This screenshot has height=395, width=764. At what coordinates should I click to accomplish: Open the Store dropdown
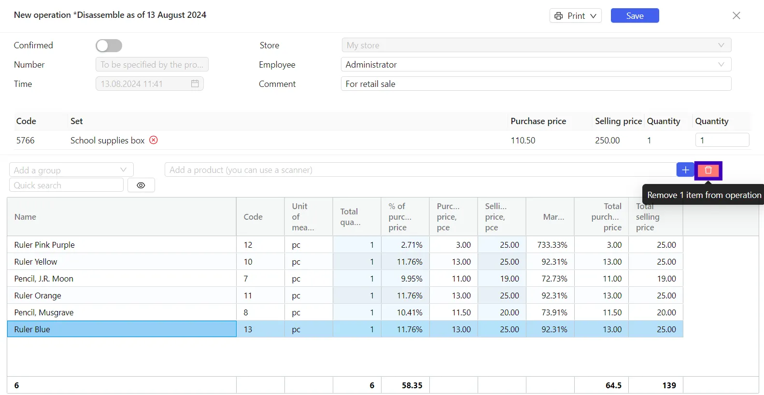[x=536, y=45]
